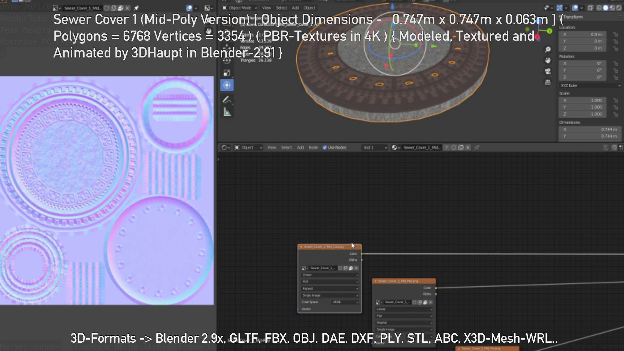Collapse the Sewer_Cover_1_Mid_Col node
The height and width of the screenshot is (351, 624).
[301, 247]
